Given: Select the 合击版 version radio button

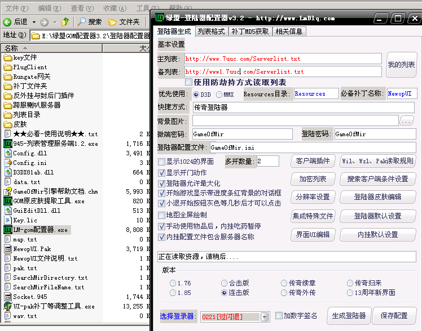Looking at the screenshot, I should pos(224,283).
